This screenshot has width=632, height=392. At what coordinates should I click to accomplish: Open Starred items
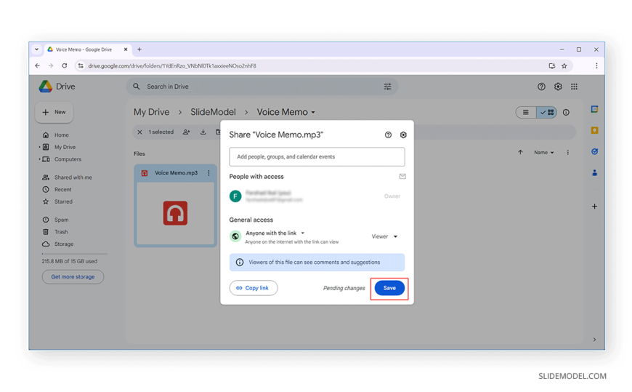(x=63, y=201)
